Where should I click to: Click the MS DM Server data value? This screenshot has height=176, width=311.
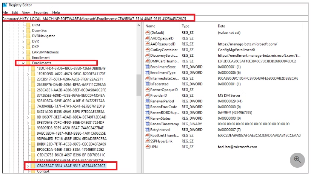pos(229,96)
